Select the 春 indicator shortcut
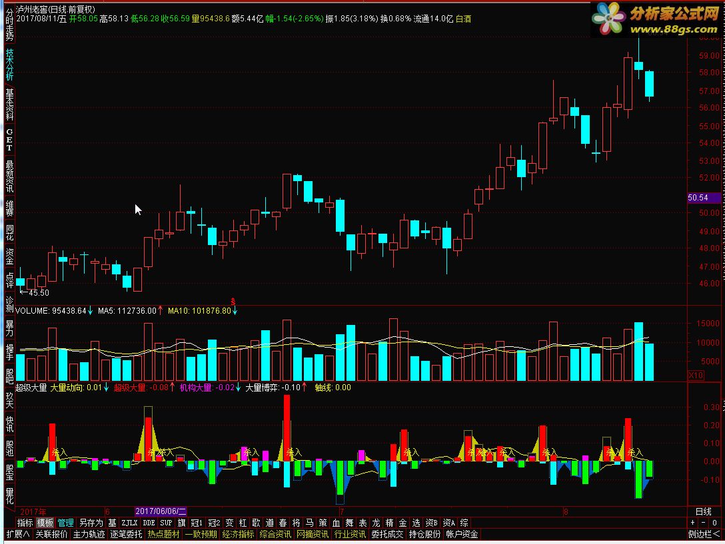The image size is (725, 544). click(283, 523)
